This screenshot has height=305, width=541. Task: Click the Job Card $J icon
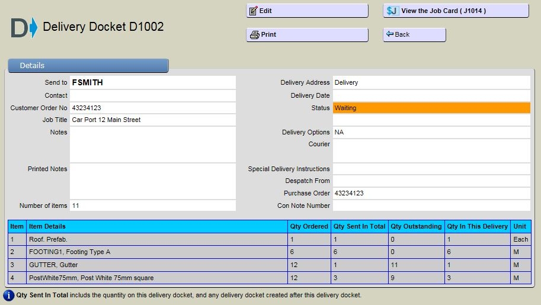tap(392, 11)
